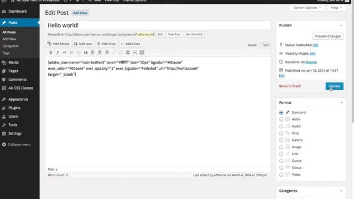Edit the post Status
The width and height of the screenshot is (354, 199).
[315, 45]
